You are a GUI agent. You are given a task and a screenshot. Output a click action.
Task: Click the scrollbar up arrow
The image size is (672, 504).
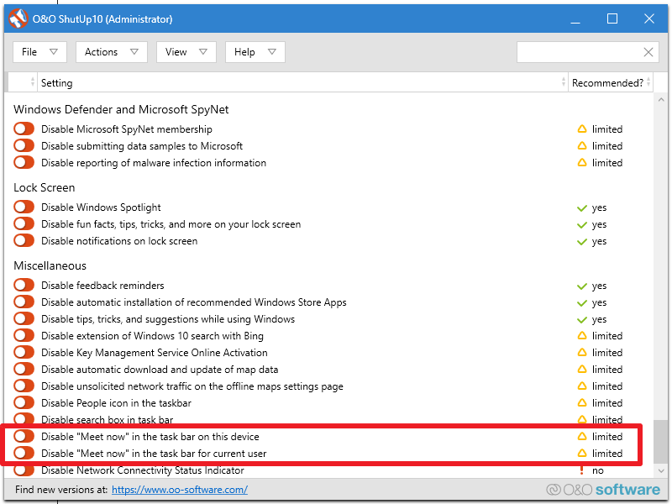click(x=661, y=100)
